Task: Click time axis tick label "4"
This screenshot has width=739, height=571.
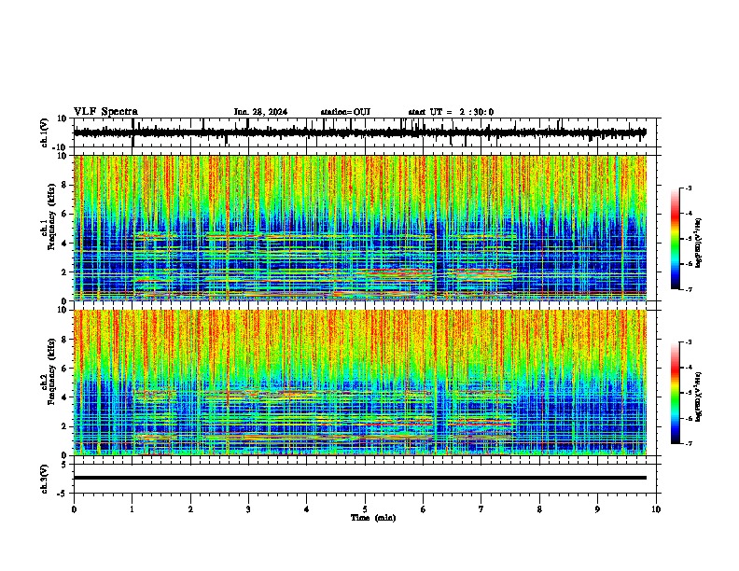Action: 307,509
